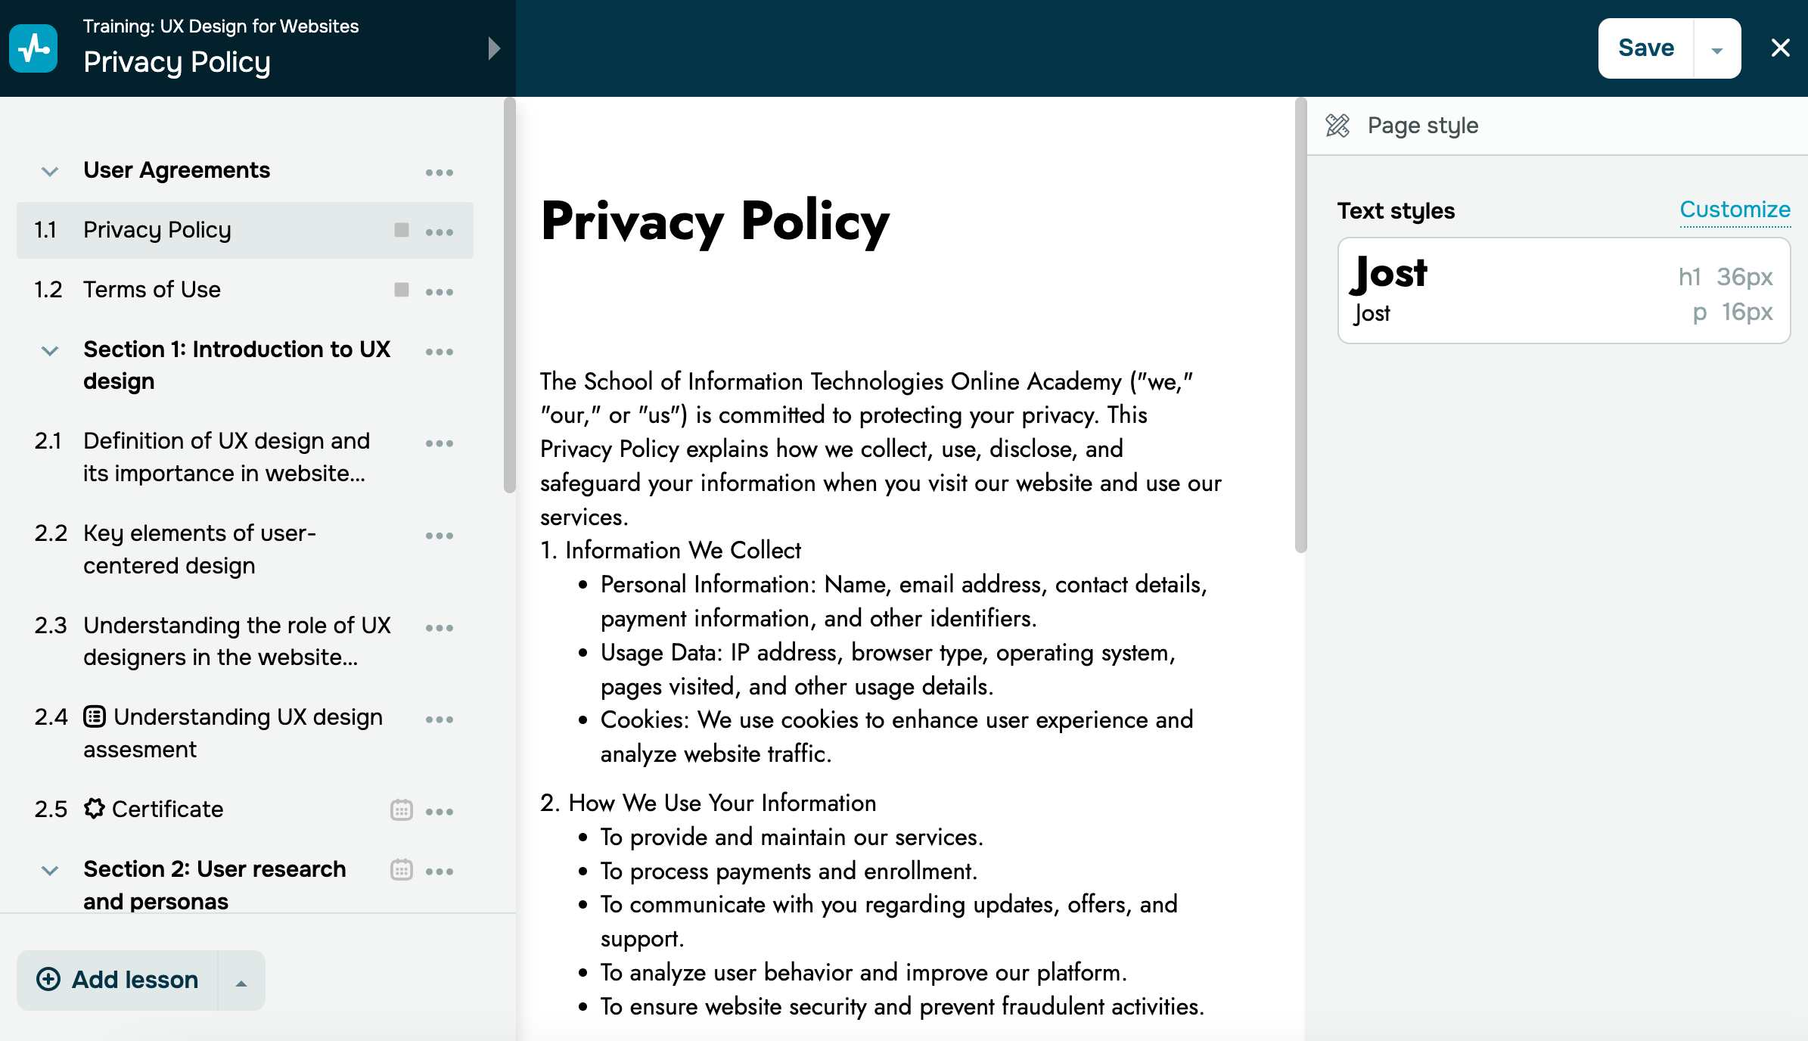Image resolution: width=1808 pixels, height=1041 pixels.
Task: Click the app logo icon in header
Action: coord(33,48)
